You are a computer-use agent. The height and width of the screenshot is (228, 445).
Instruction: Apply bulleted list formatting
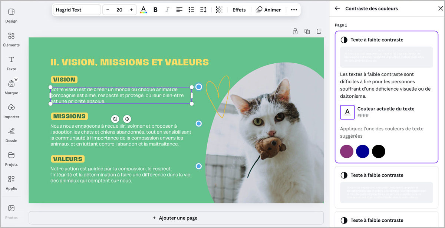[x=191, y=10]
